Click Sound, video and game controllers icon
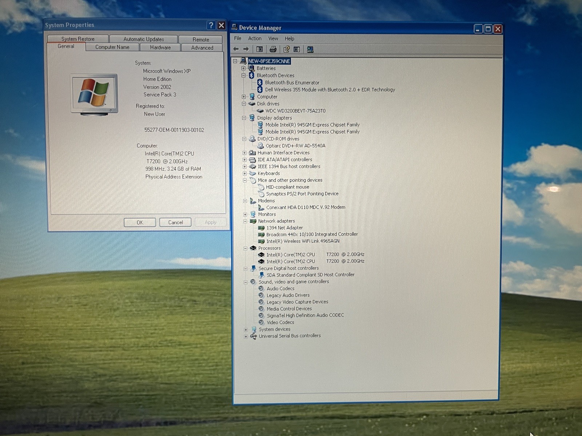This screenshot has height=436, width=582. 253,282
